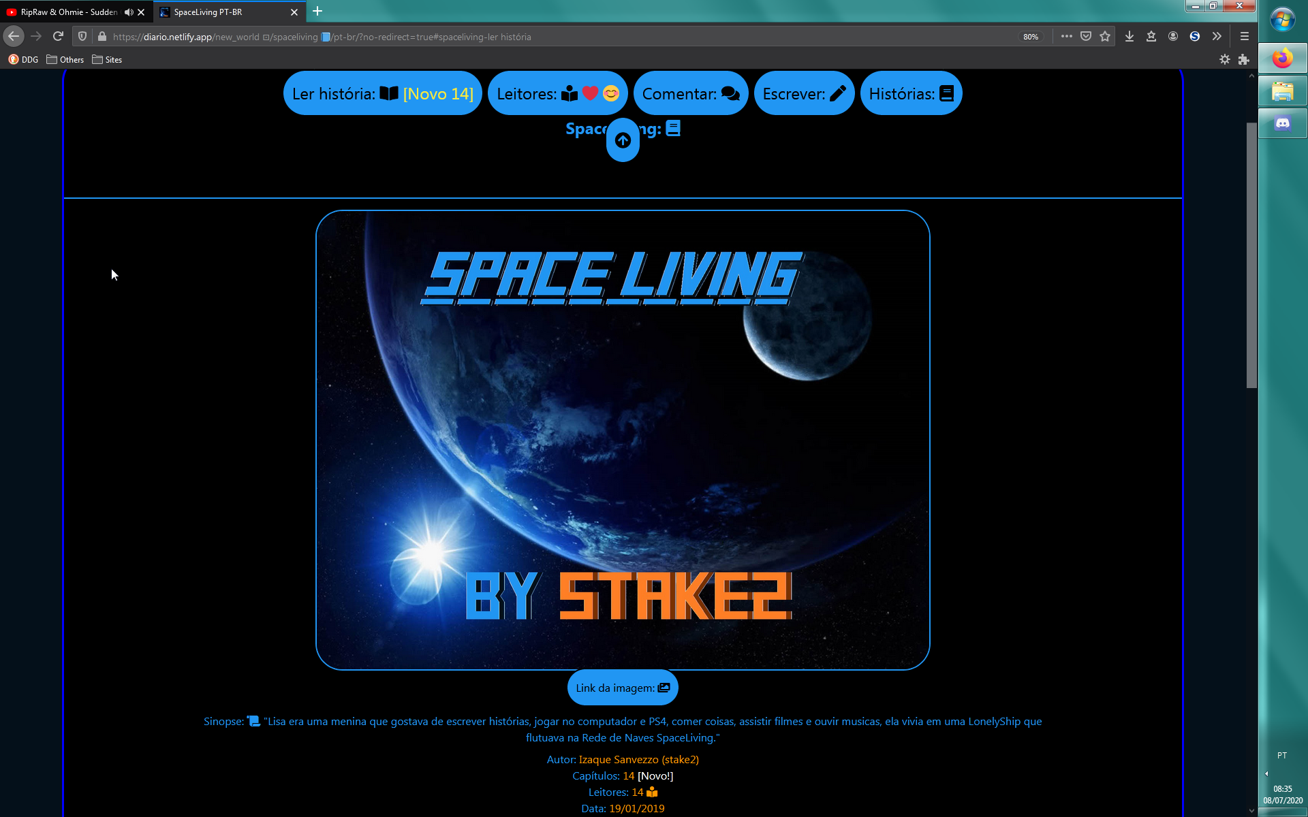Expand the overflow toolbar chevron
1308x817 pixels.
pos(1217,37)
